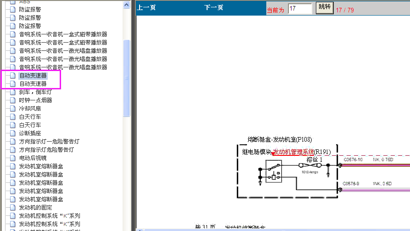
Task: Go to next page with 下一页
Action: click(x=213, y=8)
